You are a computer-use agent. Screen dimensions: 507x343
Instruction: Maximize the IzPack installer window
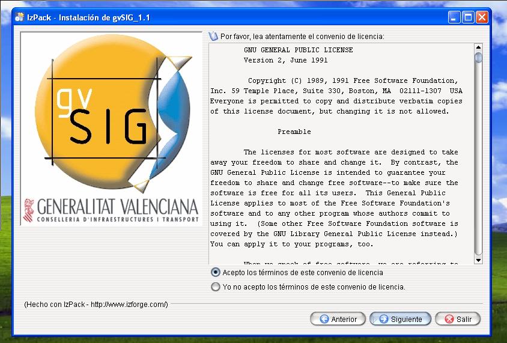pyautogui.click(x=468, y=17)
